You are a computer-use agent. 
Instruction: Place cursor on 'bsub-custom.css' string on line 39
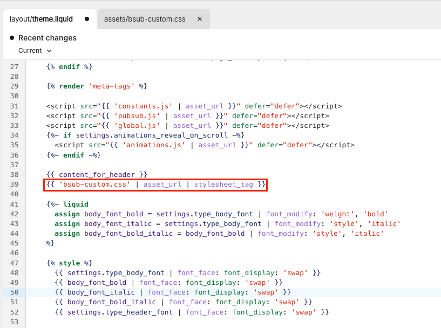tap(94, 184)
